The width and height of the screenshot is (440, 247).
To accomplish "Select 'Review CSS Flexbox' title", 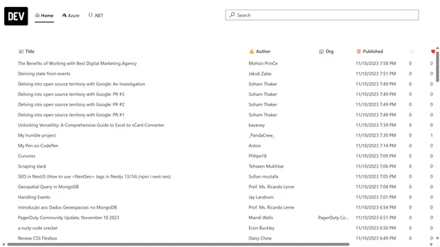I will pyautogui.click(x=37, y=238).
